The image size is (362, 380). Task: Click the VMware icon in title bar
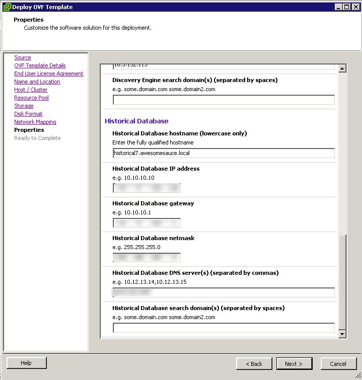pyautogui.click(x=7, y=7)
